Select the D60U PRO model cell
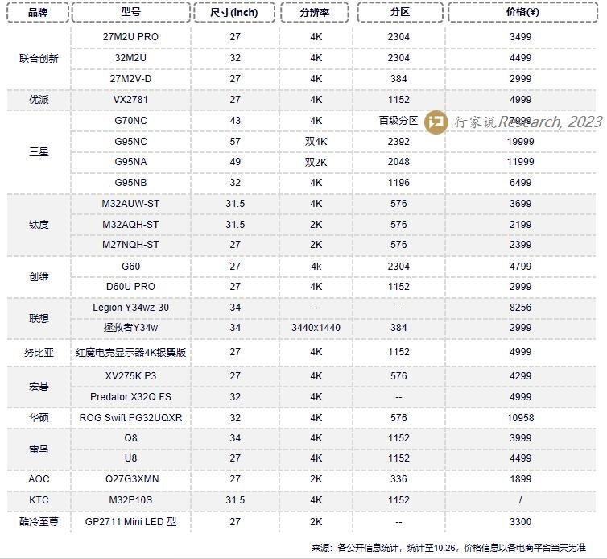 (x=131, y=287)
